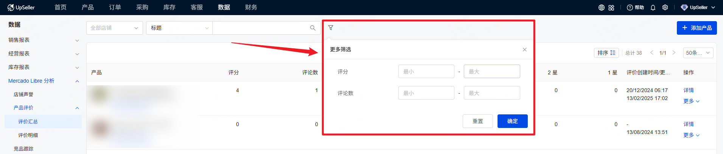Open the 50条 page size dropdown
The image size is (723, 154).
698,53
